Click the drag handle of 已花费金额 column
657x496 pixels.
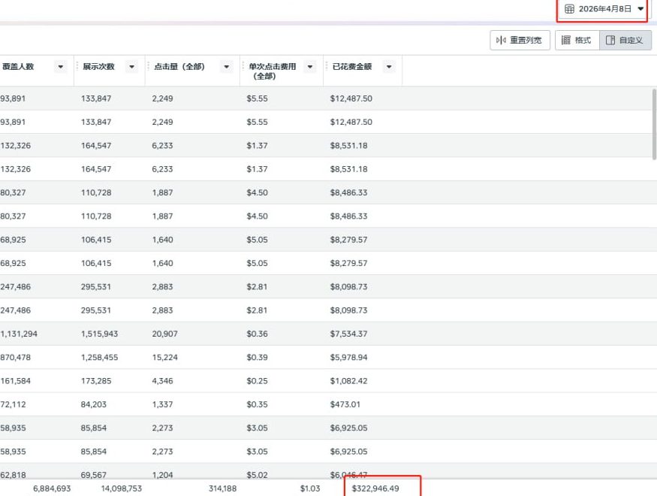click(327, 66)
